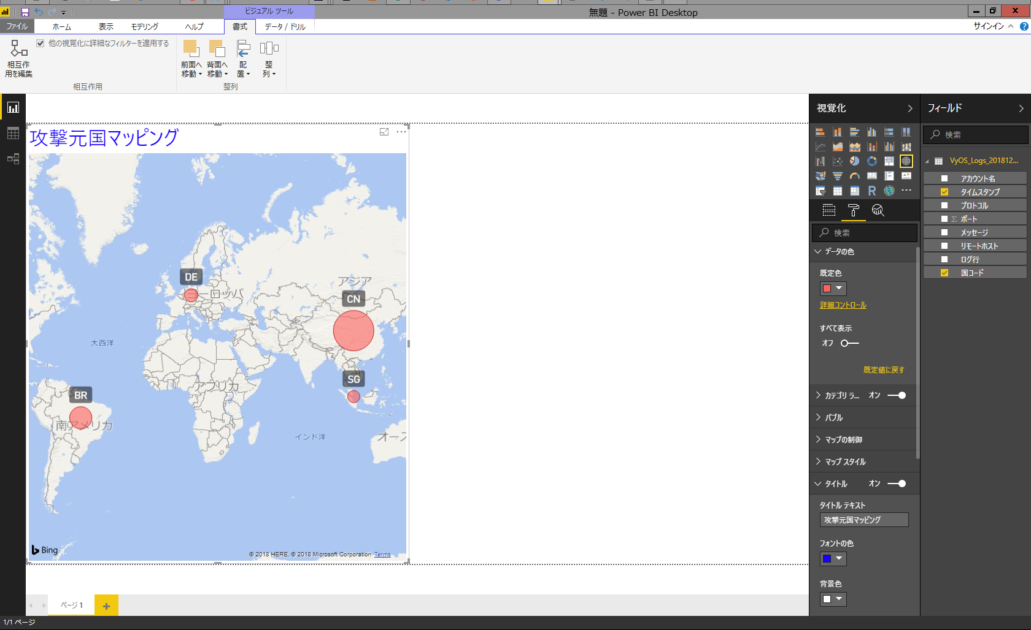This screenshot has width=1031, height=630.
Task: Select the donut chart visualization icon
Action: 871,161
